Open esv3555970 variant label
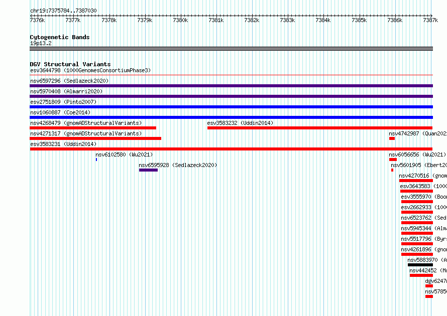This screenshot has height=316, width=447. point(424,197)
